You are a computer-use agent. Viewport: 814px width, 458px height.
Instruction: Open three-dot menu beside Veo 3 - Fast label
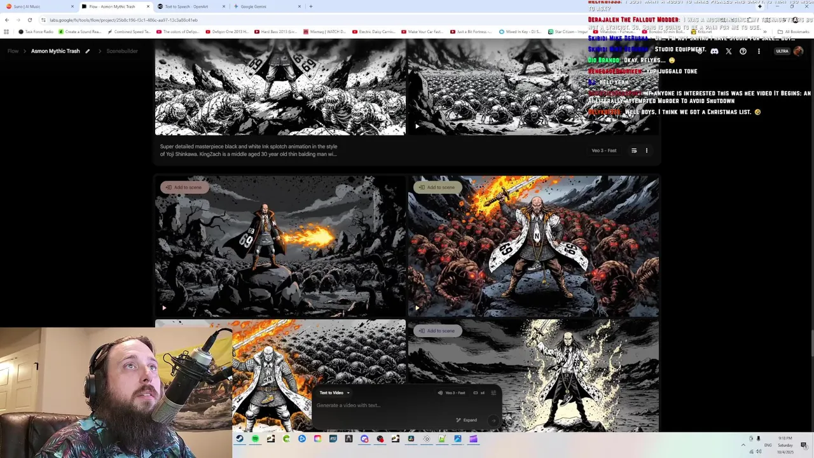coord(647,151)
